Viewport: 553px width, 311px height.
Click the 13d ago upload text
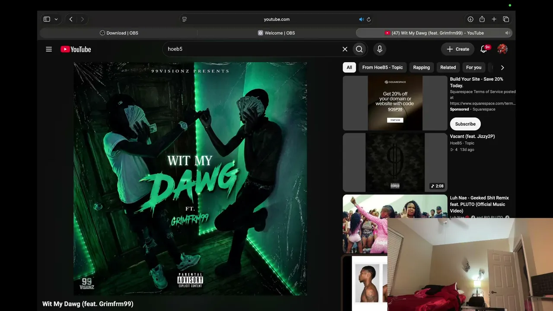(x=467, y=149)
